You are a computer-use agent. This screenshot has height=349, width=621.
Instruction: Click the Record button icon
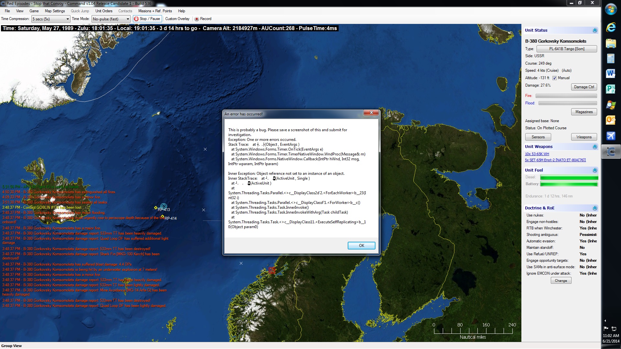point(196,19)
